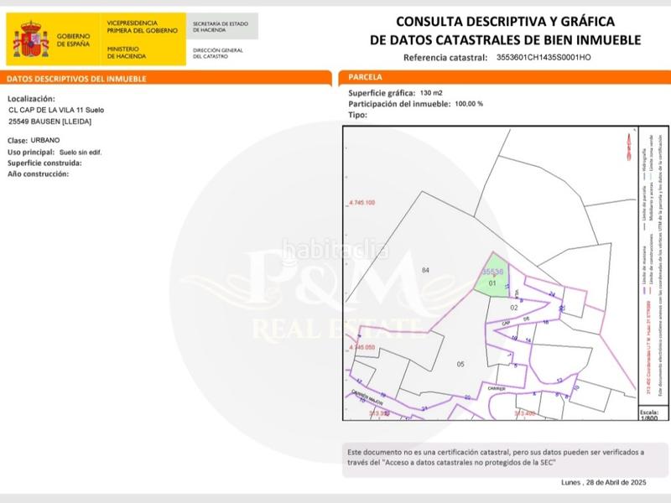Select parcel 05 on the cadastral map

(x=460, y=364)
